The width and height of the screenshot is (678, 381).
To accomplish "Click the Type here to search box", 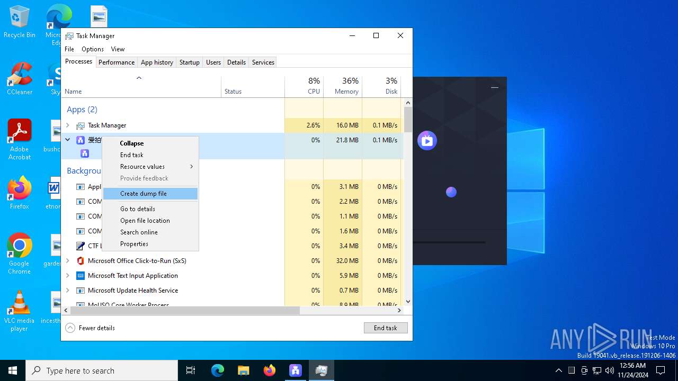I will click(102, 370).
